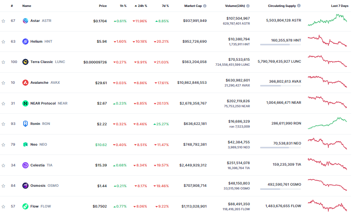Click the Avalanche red logo icon
353x216 pixels.
25,83
